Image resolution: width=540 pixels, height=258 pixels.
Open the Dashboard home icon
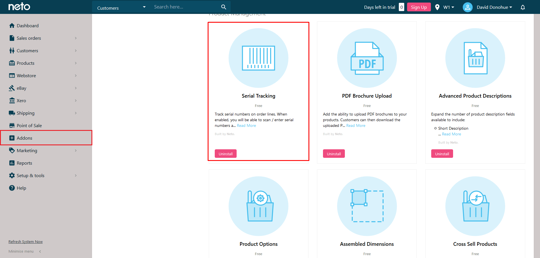click(12, 26)
